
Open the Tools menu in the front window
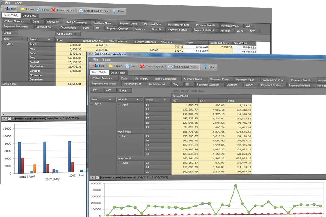click(x=106, y=60)
